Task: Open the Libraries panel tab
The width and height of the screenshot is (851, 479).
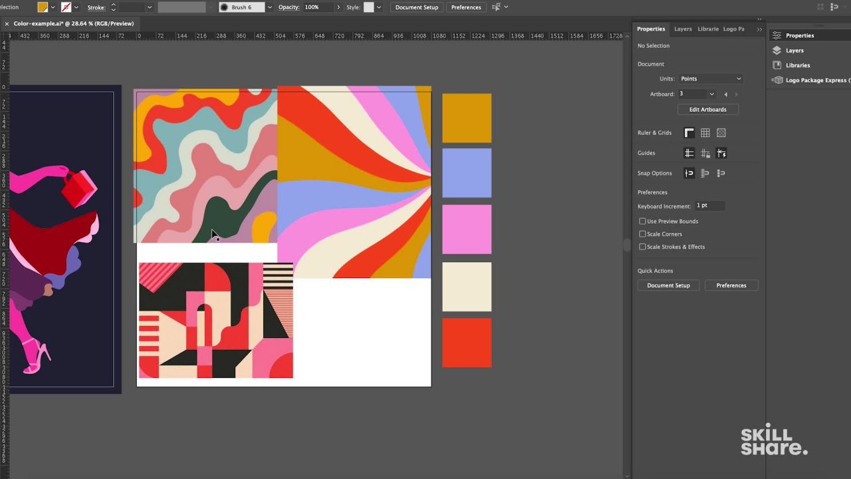Action: [x=707, y=29]
